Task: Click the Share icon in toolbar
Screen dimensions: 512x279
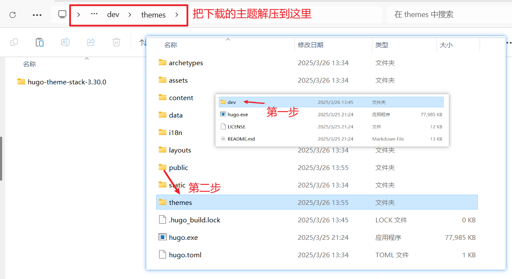Action: (91, 42)
